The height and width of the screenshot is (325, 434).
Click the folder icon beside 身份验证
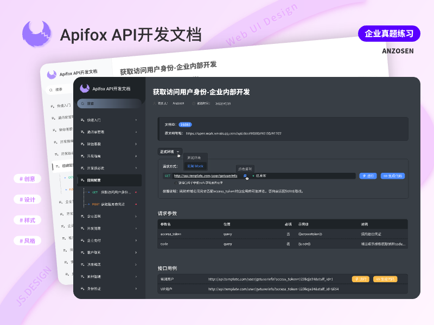point(82,289)
